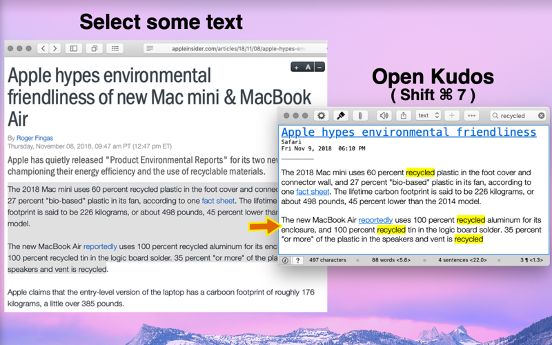The width and height of the screenshot is (552, 345).
Task: Click the info icon in Kudos status bar
Action: [285, 261]
